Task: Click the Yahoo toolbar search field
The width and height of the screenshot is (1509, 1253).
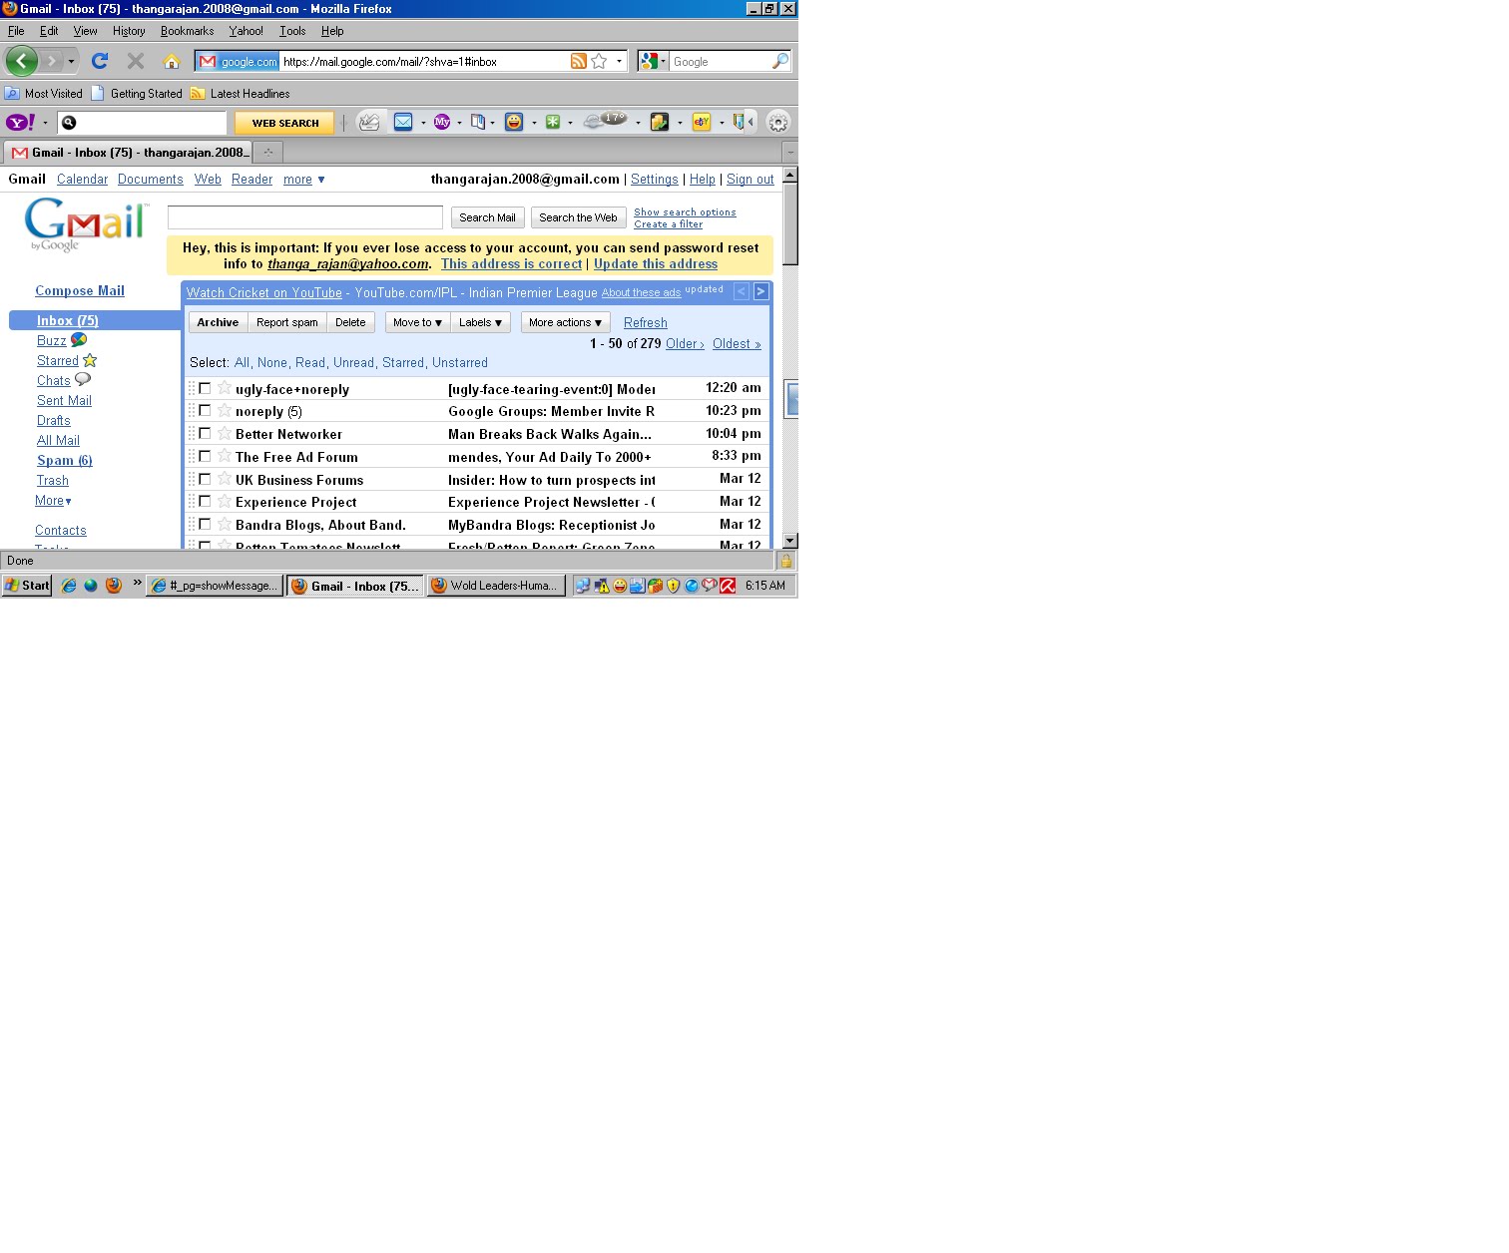Action: click(x=143, y=123)
